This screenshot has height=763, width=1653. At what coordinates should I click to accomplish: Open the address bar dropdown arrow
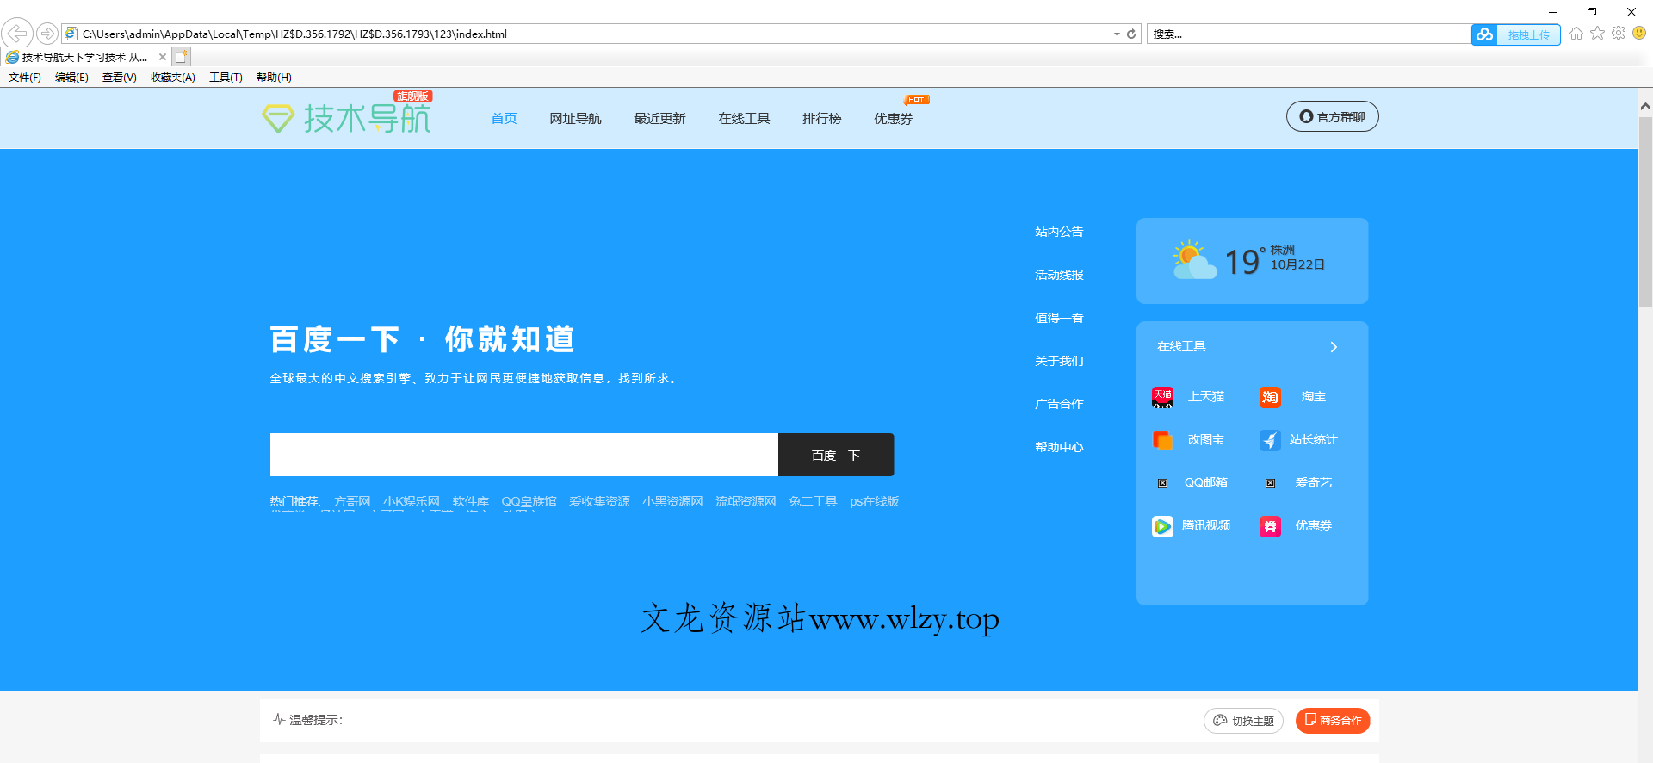pyautogui.click(x=1117, y=34)
